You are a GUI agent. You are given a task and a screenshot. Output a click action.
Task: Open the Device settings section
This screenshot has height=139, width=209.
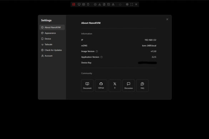[x=52, y=39]
